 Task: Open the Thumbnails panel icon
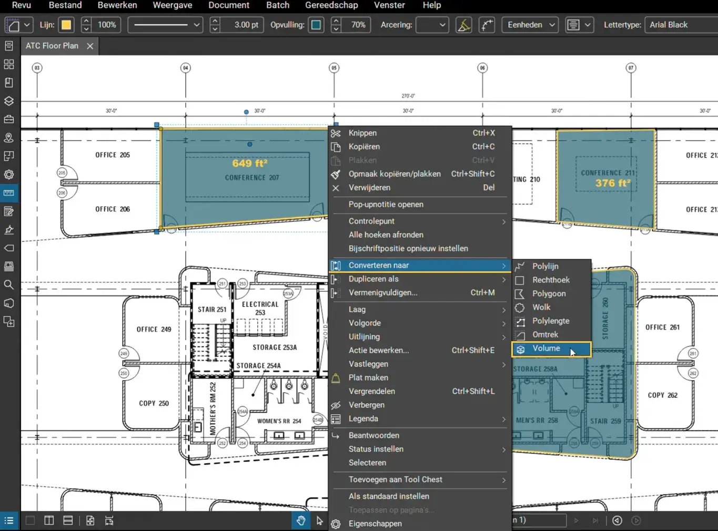9,64
